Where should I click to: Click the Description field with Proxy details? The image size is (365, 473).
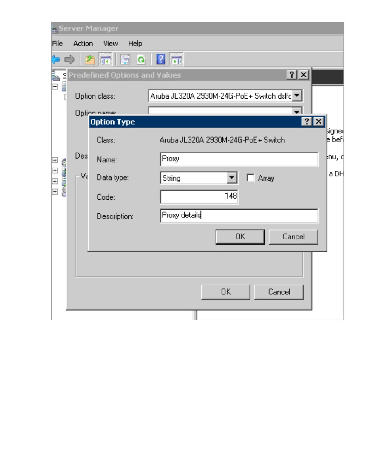[x=239, y=216]
